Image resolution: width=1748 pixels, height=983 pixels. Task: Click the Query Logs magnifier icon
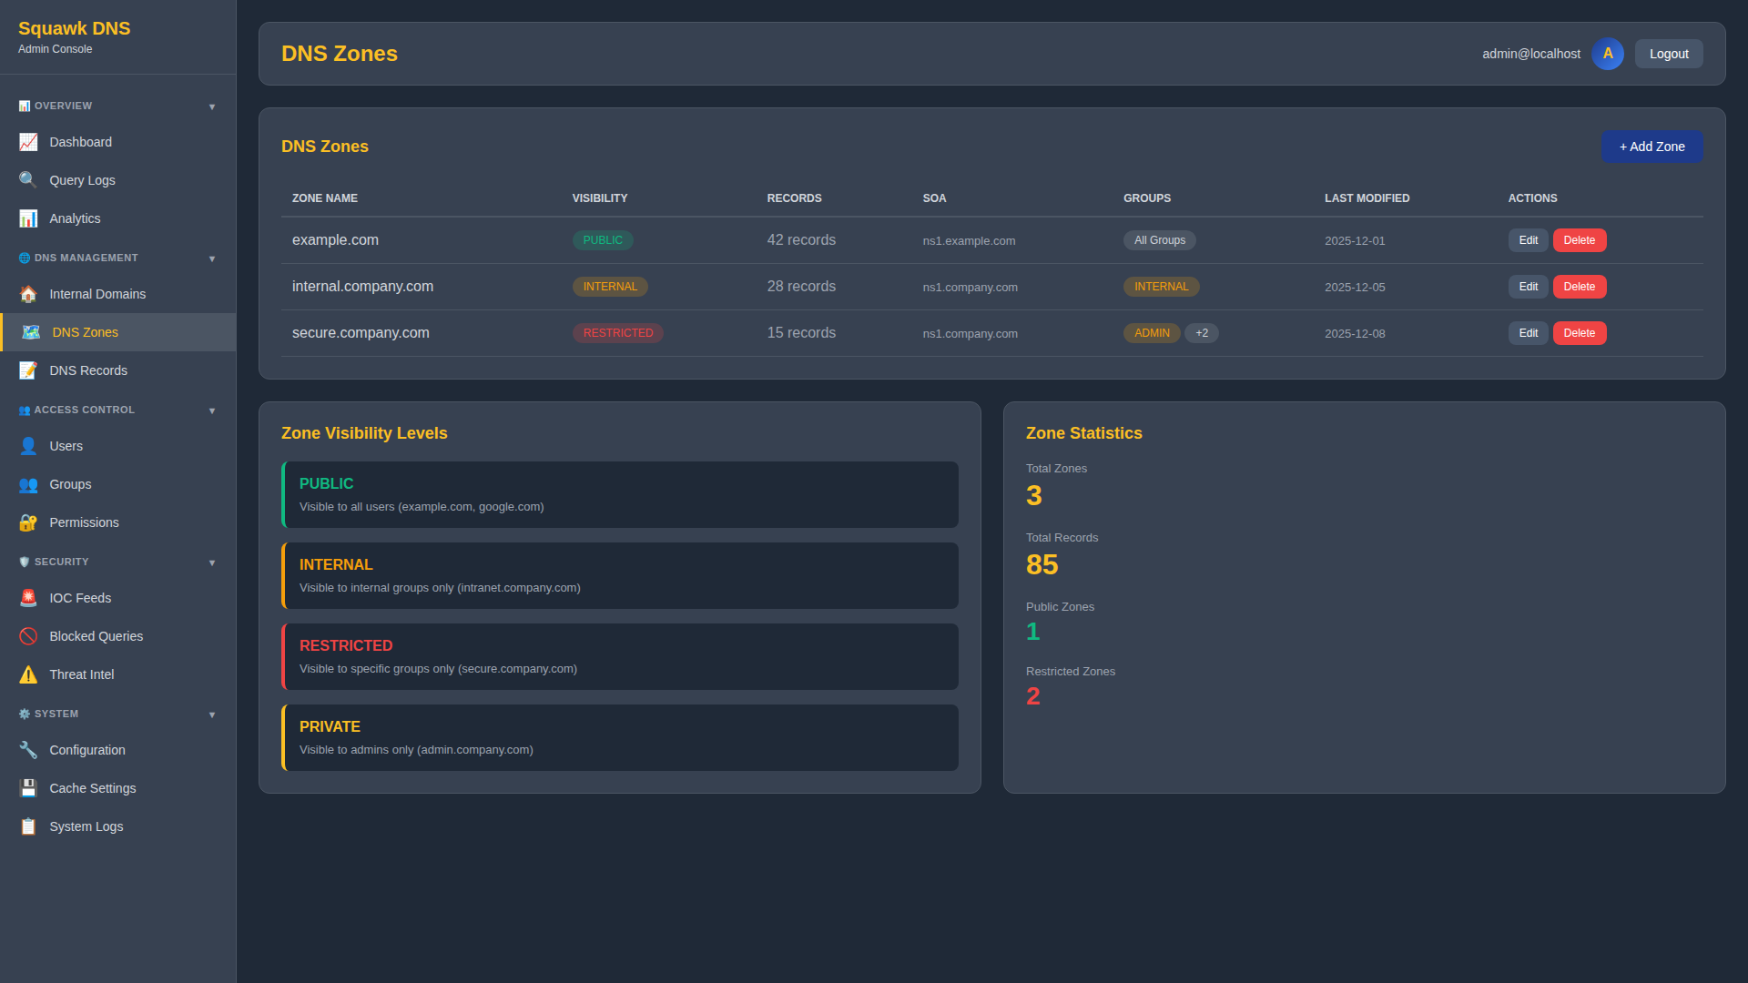tap(28, 180)
